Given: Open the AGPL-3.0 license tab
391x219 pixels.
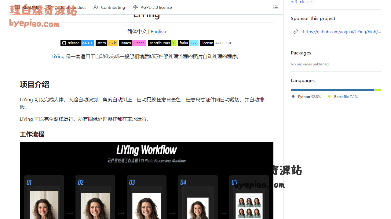Looking at the screenshot, I should pos(152,7).
